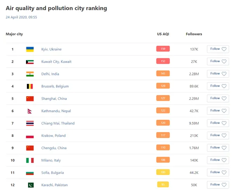Click the Belgium flag icon
Screen dimensions: 233x190
tap(30, 86)
